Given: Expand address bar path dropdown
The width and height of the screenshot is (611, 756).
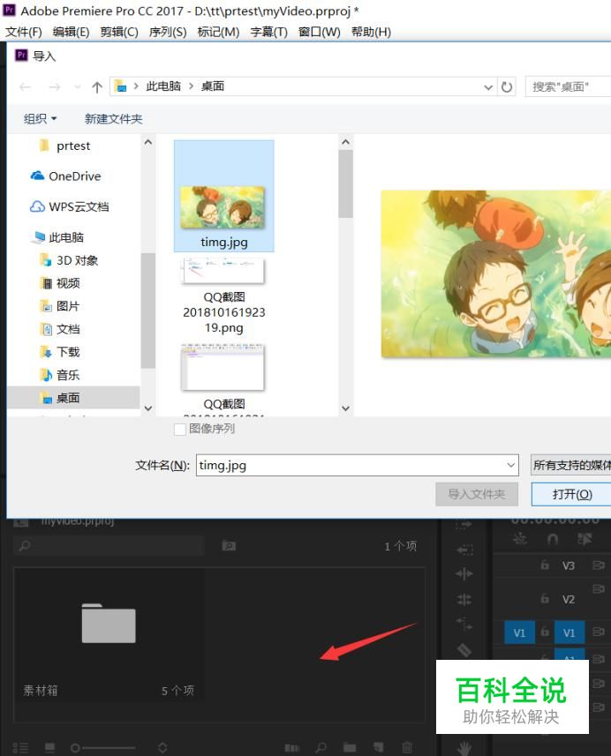Looking at the screenshot, I should pyautogui.click(x=488, y=87).
